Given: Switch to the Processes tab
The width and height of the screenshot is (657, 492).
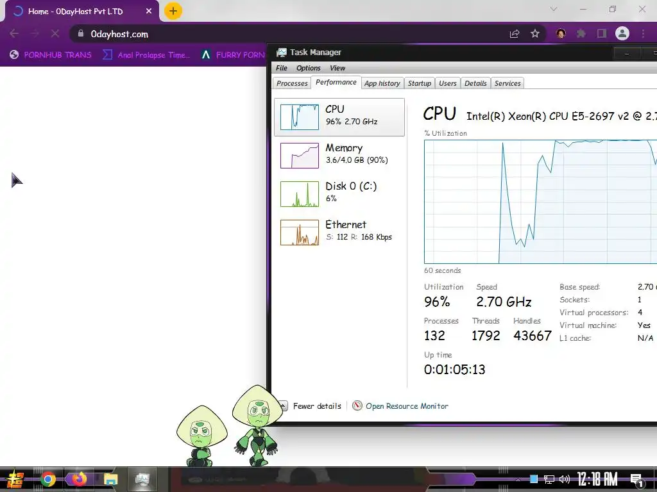Looking at the screenshot, I should pos(292,83).
